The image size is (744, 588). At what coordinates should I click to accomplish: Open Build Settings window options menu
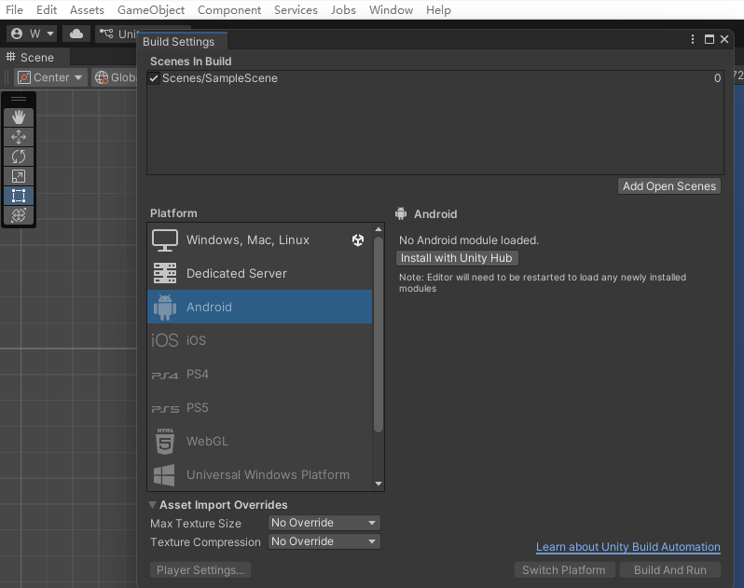(693, 39)
